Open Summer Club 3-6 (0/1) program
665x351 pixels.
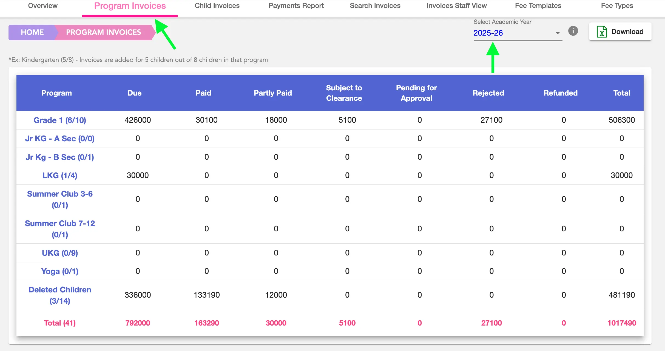tap(60, 199)
